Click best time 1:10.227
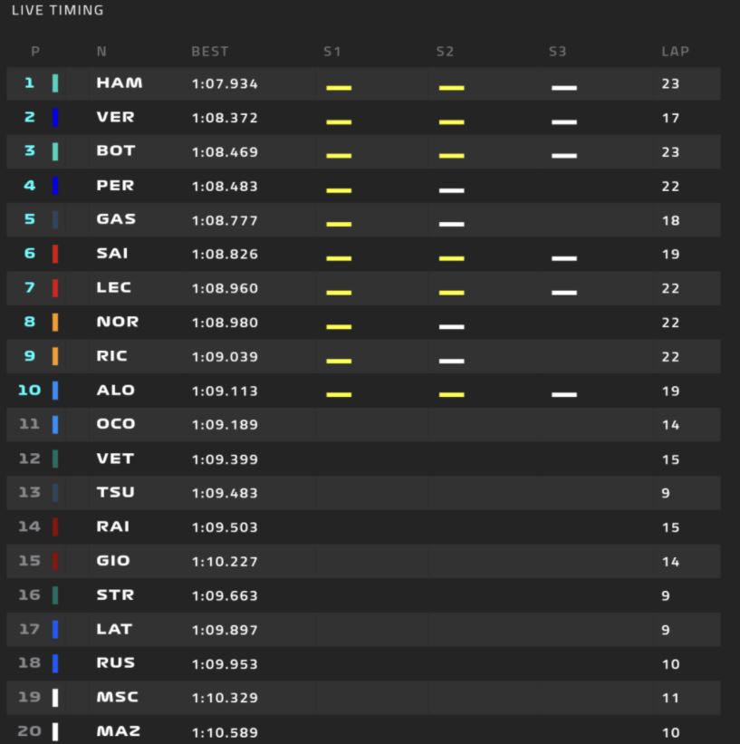The width and height of the screenshot is (740, 744). [225, 562]
